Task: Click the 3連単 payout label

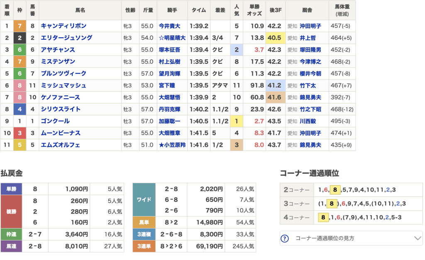Action: tap(144, 246)
